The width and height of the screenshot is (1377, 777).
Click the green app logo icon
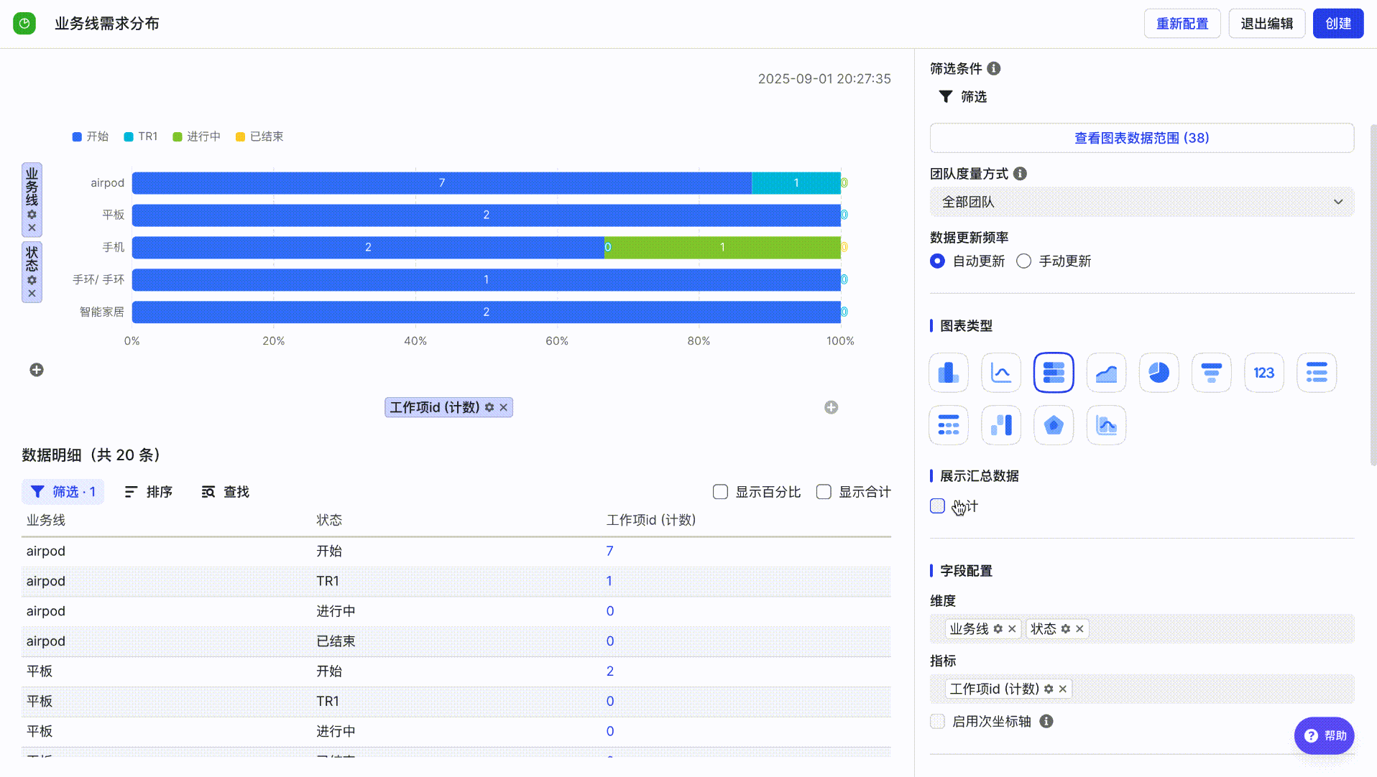24,24
